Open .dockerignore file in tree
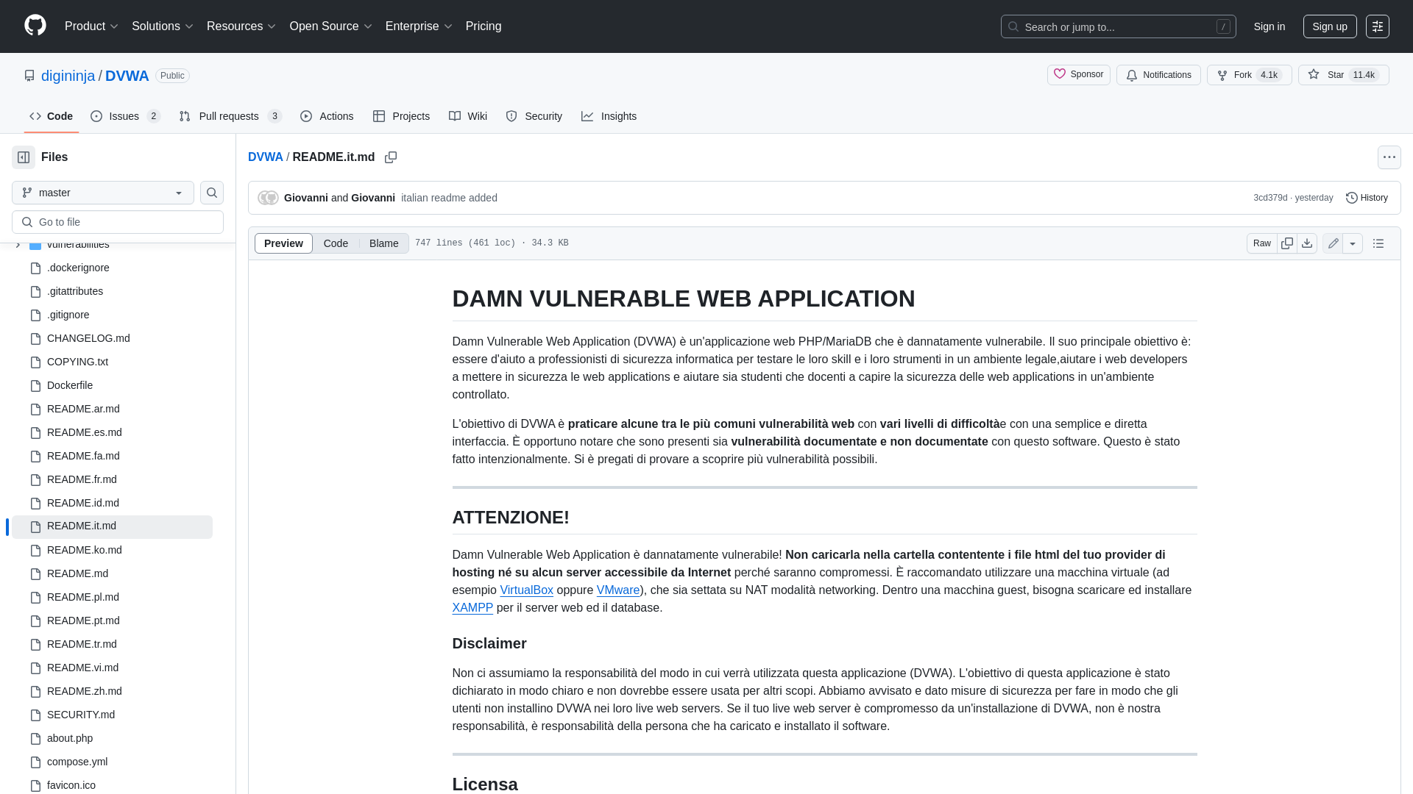The image size is (1413, 794). point(78,268)
